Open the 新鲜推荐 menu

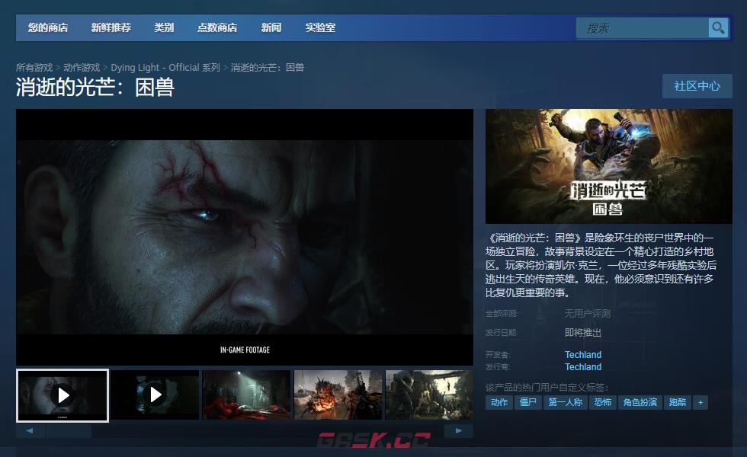point(111,27)
